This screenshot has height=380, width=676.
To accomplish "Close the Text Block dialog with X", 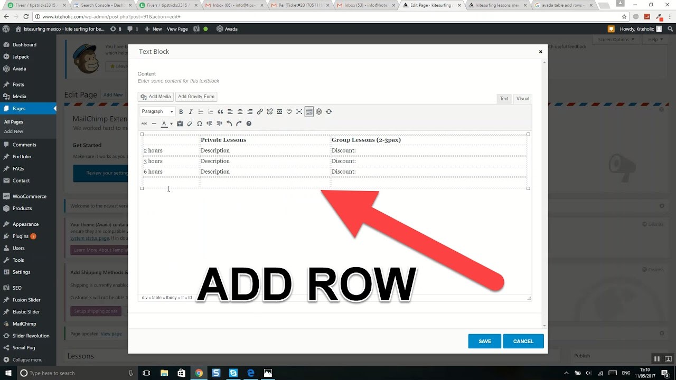I will [x=540, y=52].
